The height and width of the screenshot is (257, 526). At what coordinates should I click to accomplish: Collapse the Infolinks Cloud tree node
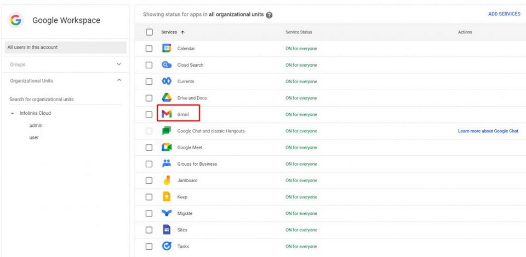(13, 114)
